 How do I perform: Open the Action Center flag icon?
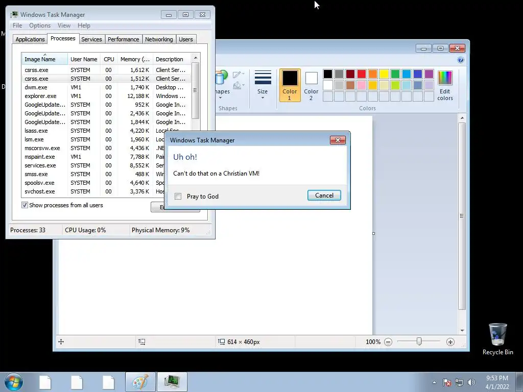pos(447,382)
